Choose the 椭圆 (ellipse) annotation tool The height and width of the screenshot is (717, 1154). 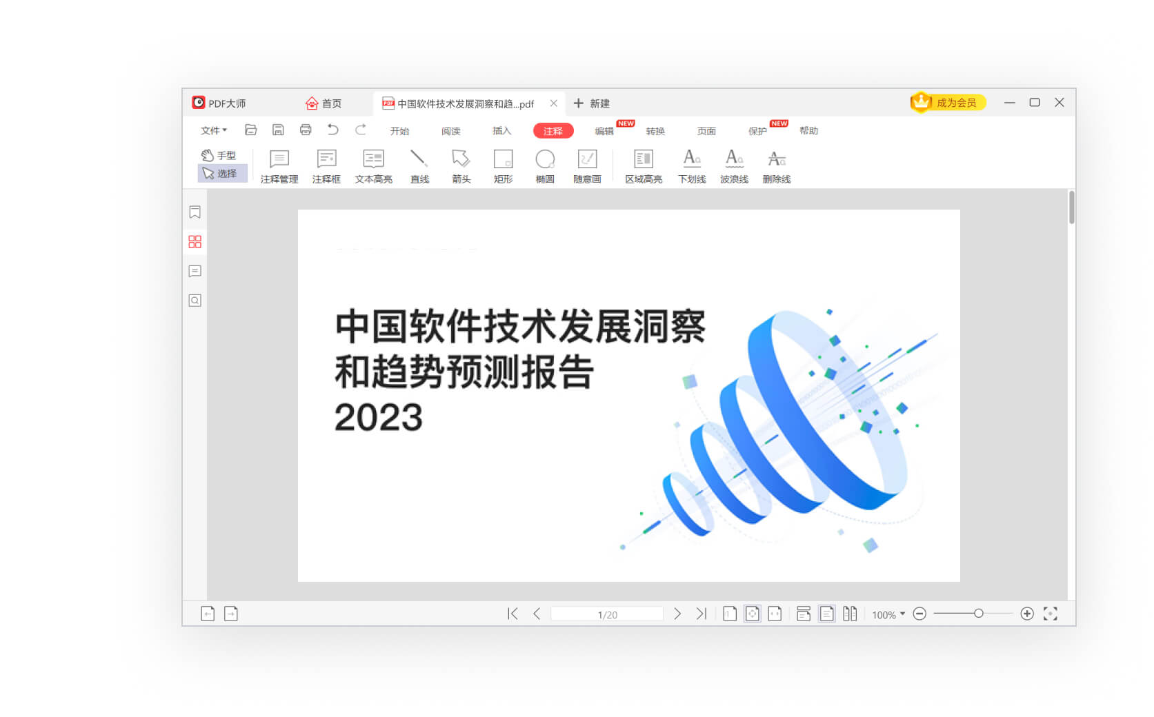(x=546, y=165)
